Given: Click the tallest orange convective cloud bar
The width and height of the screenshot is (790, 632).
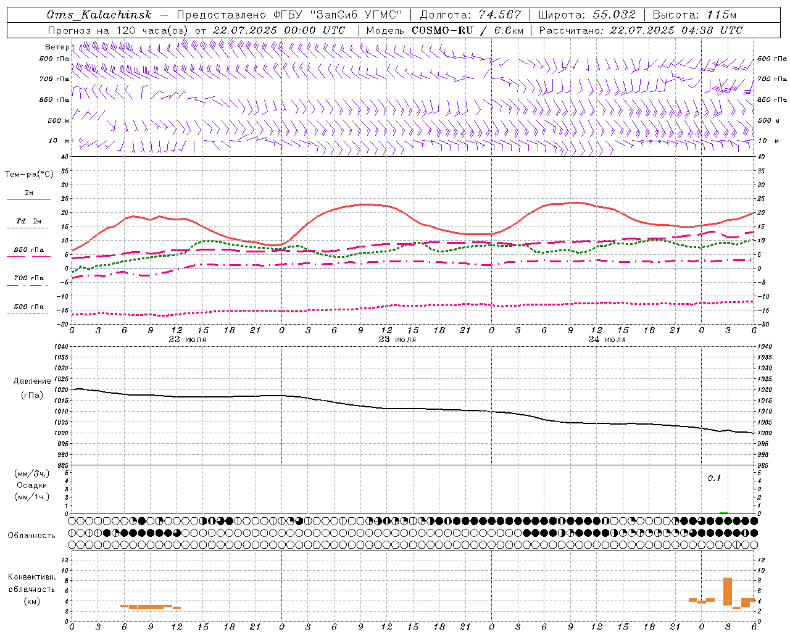Looking at the screenshot, I should click(x=727, y=591).
